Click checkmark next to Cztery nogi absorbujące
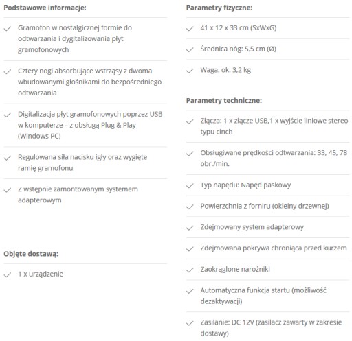The width and height of the screenshot is (352, 341). (x=8, y=72)
